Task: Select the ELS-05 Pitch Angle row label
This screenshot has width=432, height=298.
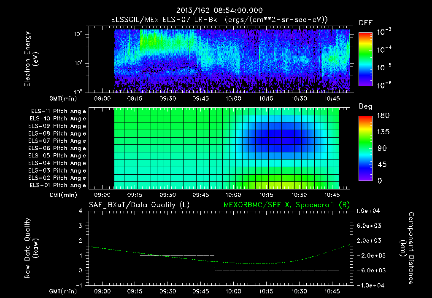Action: 57,156
